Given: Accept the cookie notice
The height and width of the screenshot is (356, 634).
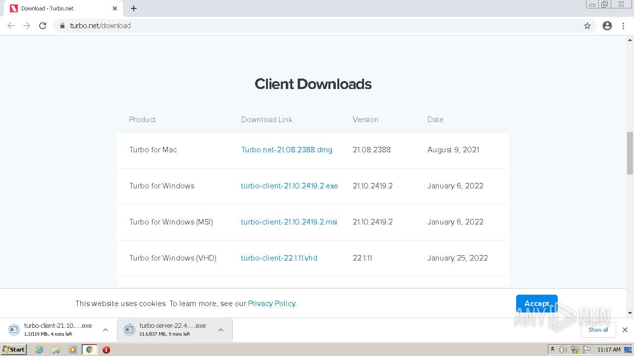Looking at the screenshot, I should click(x=537, y=304).
